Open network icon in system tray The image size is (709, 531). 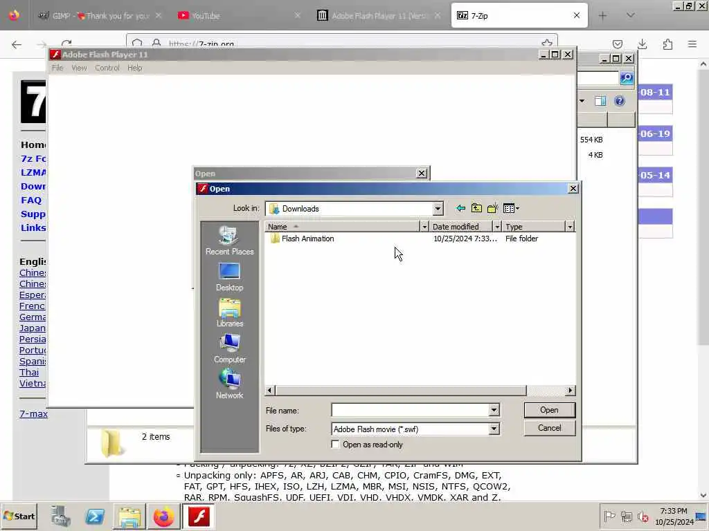tap(626, 516)
